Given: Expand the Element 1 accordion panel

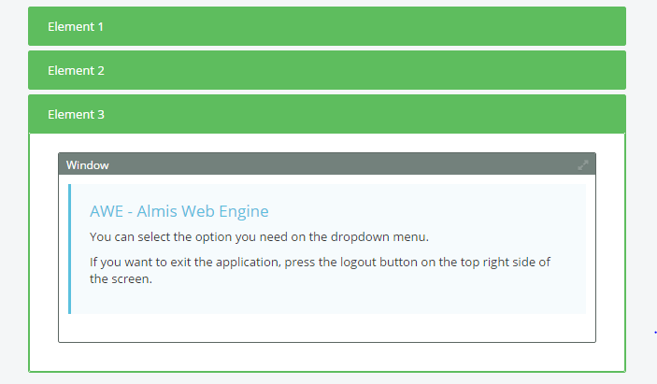Looking at the screenshot, I should click(327, 26).
